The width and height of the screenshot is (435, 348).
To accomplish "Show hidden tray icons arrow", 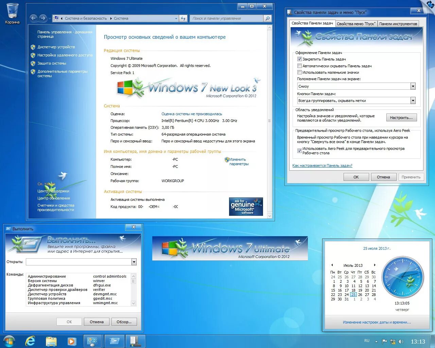I will point(376,342).
